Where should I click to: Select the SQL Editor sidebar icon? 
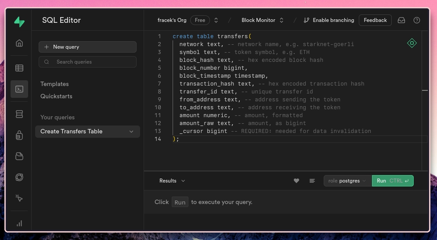point(19,89)
